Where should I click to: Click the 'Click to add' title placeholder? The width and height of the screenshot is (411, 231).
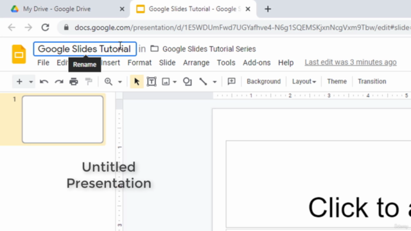click(319, 184)
